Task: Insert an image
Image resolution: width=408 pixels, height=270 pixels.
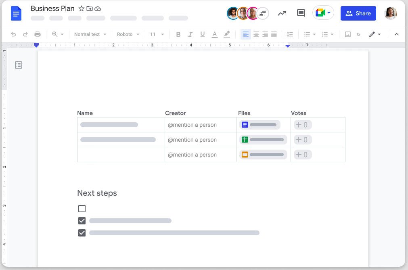Action: (x=347, y=34)
